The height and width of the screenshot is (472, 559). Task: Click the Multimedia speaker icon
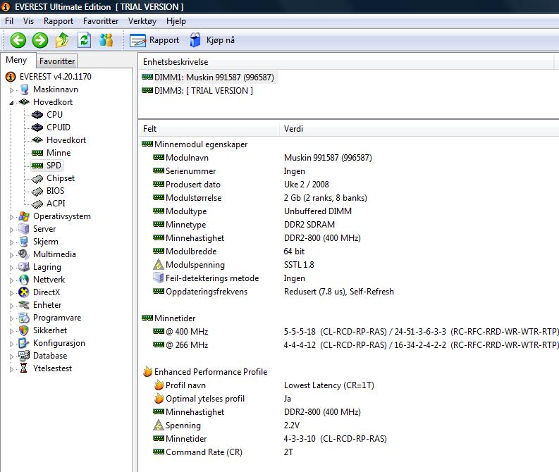point(24,254)
